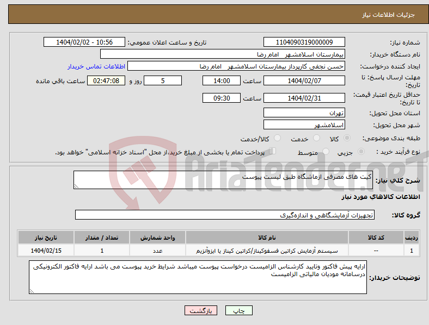Viewport: 429px width, 325px height.
Task: Select the کالا/خدمت radio button
Action: click(x=277, y=138)
